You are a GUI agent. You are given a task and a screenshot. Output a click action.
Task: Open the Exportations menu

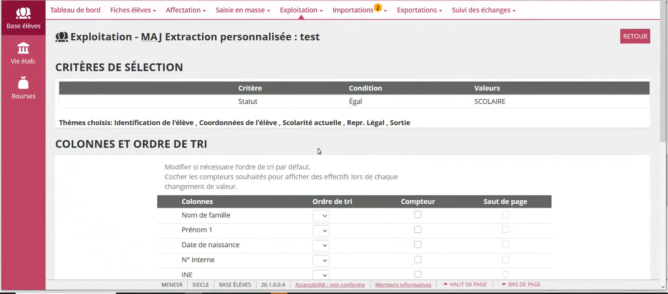[419, 10]
